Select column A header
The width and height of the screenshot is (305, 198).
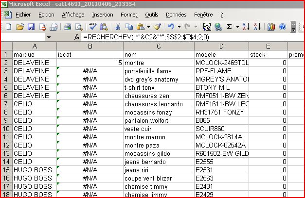tap(35, 46)
